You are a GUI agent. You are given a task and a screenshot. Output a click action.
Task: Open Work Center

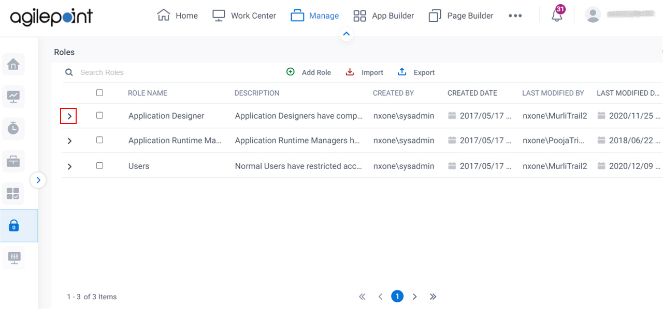pyautogui.click(x=244, y=16)
